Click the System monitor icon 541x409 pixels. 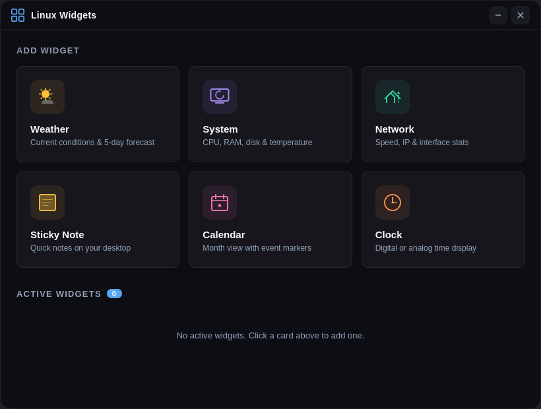(x=220, y=97)
